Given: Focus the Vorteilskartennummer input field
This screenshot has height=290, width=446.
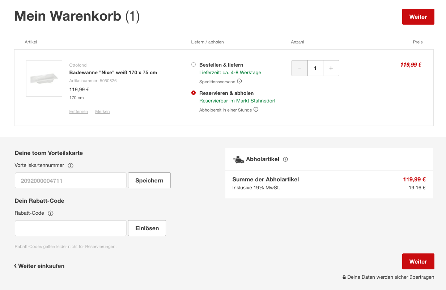Looking at the screenshot, I should (x=71, y=180).
